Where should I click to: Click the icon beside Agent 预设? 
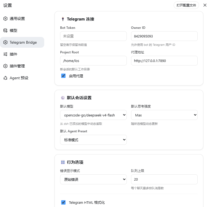pyautogui.click(x=5, y=78)
